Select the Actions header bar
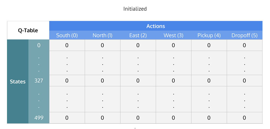 (x=156, y=26)
